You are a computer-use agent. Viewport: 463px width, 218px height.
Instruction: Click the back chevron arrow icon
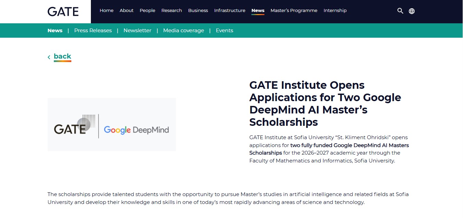pos(49,57)
